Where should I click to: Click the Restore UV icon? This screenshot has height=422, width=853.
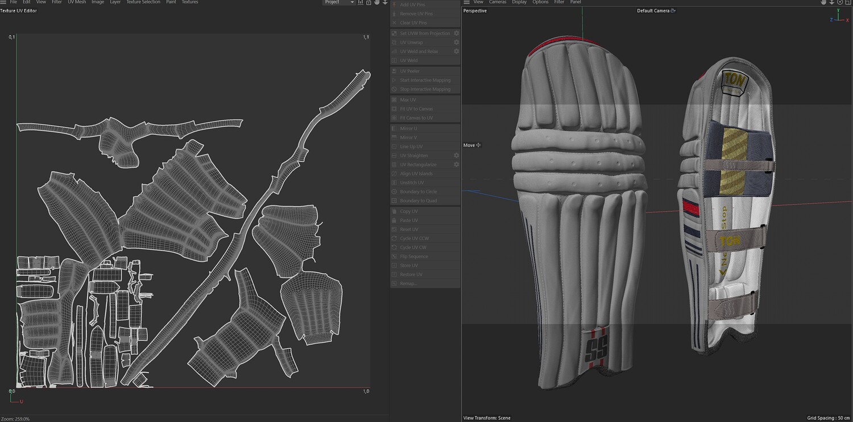pyautogui.click(x=395, y=275)
